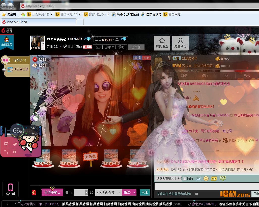
Task: Click the add-to-favorites star icon
Action: 23,15
